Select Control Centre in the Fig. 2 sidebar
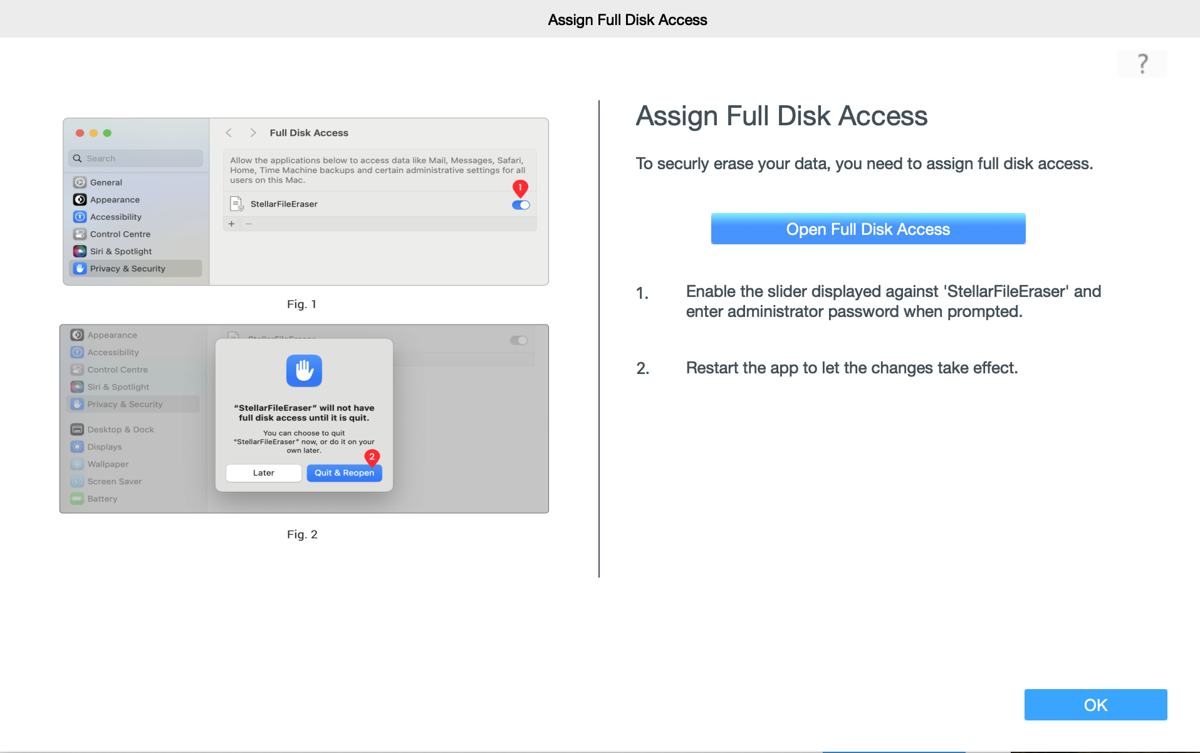 click(x=133, y=370)
